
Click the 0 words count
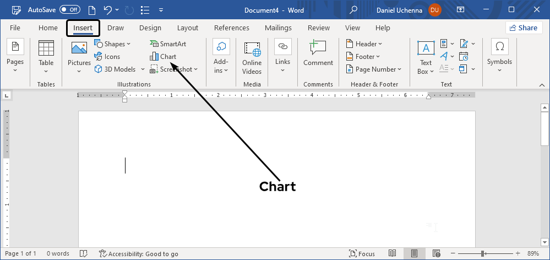click(x=58, y=253)
